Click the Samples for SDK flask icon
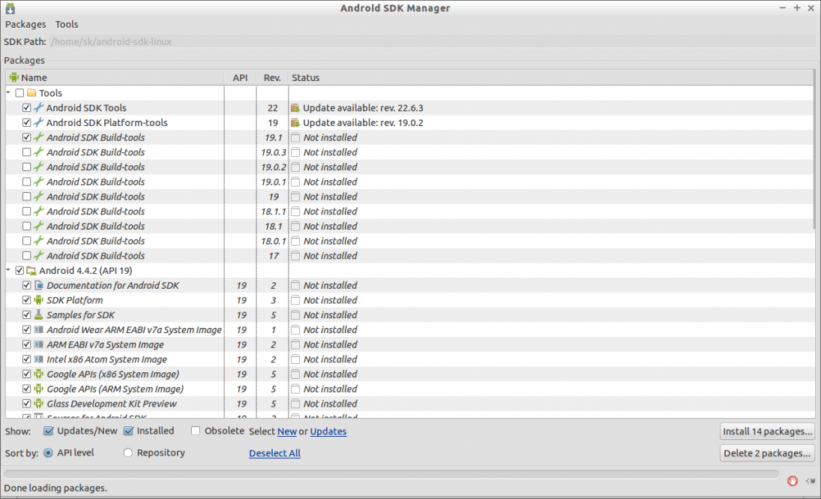This screenshot has width=821, height=499. [x=39, y=315]
